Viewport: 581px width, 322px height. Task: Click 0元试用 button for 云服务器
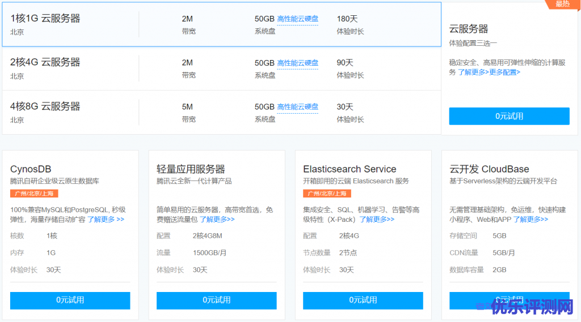coord(509,116)
